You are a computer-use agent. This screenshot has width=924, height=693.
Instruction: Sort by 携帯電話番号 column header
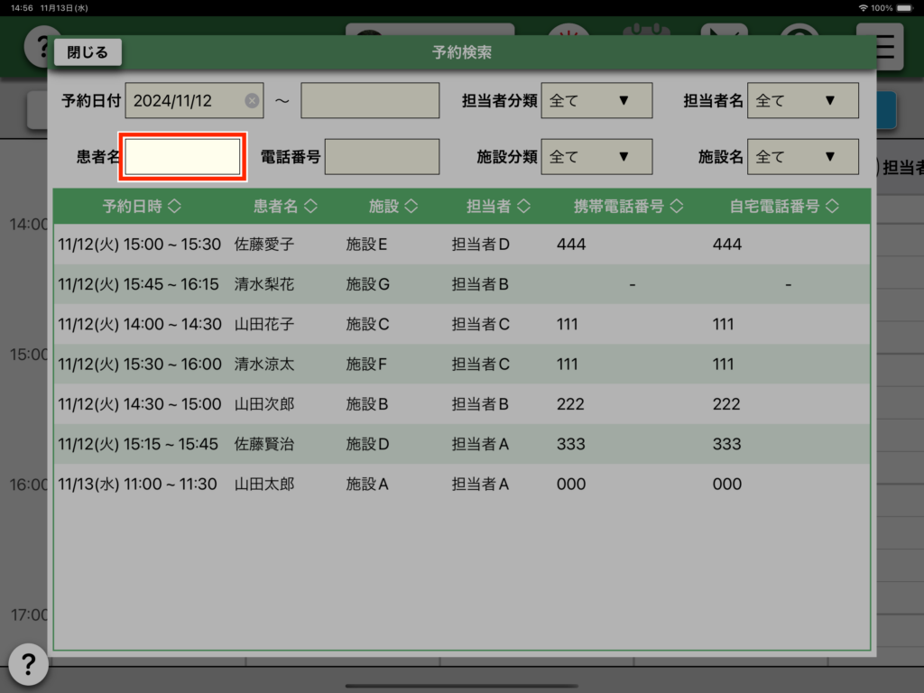point(629,207)
